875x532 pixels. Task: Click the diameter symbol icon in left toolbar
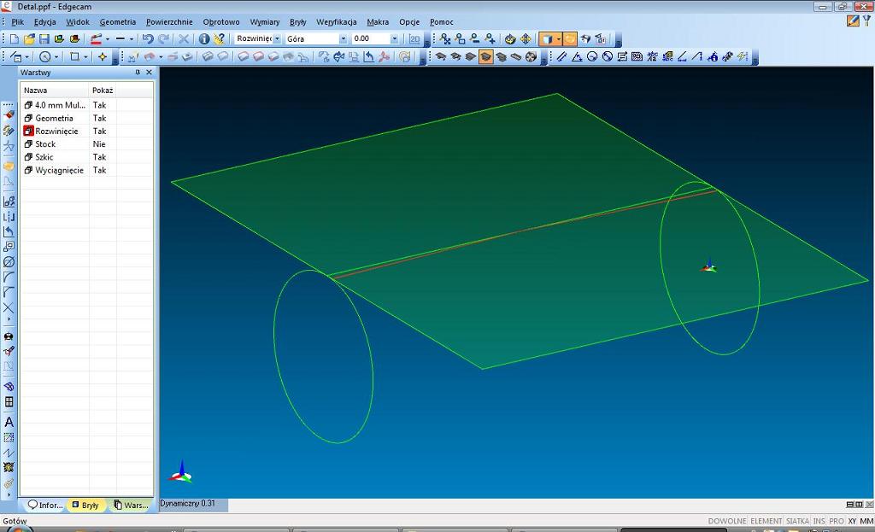tap(9, 261)
